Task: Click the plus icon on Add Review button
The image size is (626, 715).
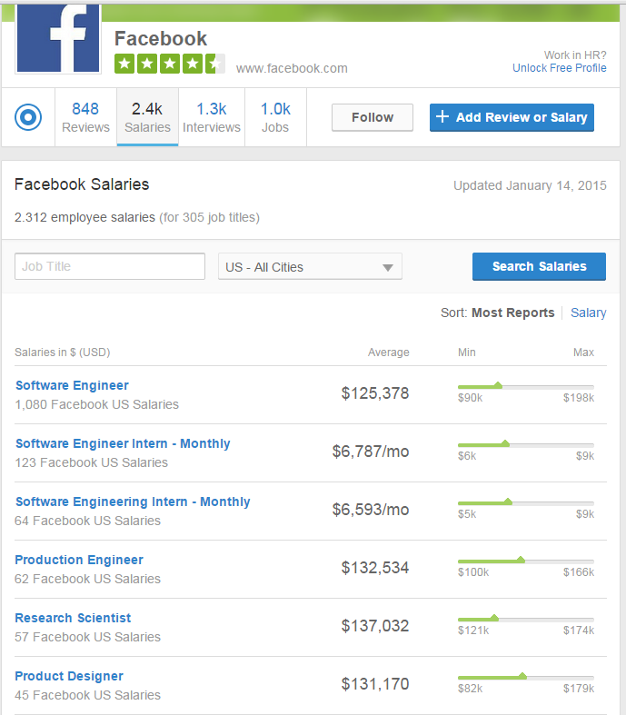Action: (x=442, y=117)
